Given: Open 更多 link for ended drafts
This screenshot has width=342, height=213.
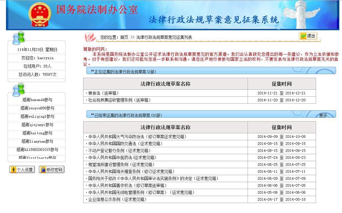Looking at the screenshot, I should (x=325, y=115).
